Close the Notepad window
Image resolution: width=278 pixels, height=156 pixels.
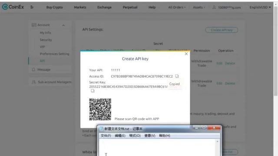(214, 128)
